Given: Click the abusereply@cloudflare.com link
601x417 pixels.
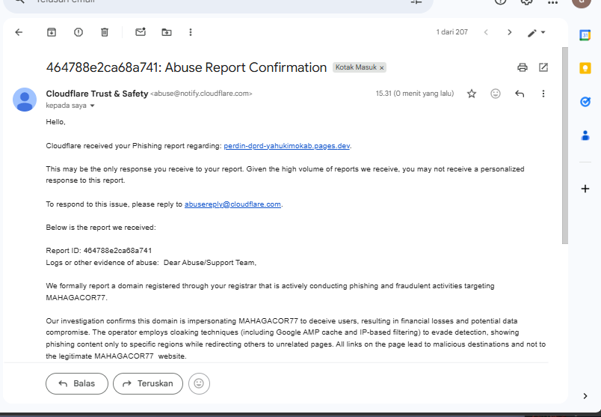Looking at the screenshot, I should pyautogui.click(x=232, y=204).
